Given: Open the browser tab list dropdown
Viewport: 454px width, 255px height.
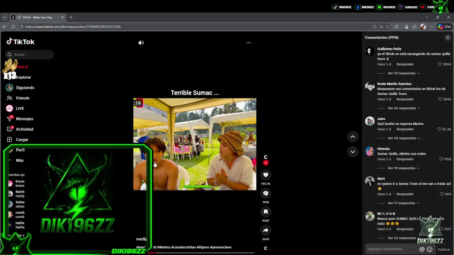Looking at the screenshot, I should click(x=5, y=17).
